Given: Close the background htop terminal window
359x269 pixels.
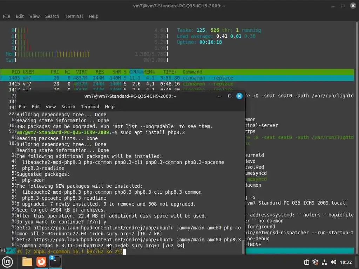Looking at the screenshot, I should [353, 6].
